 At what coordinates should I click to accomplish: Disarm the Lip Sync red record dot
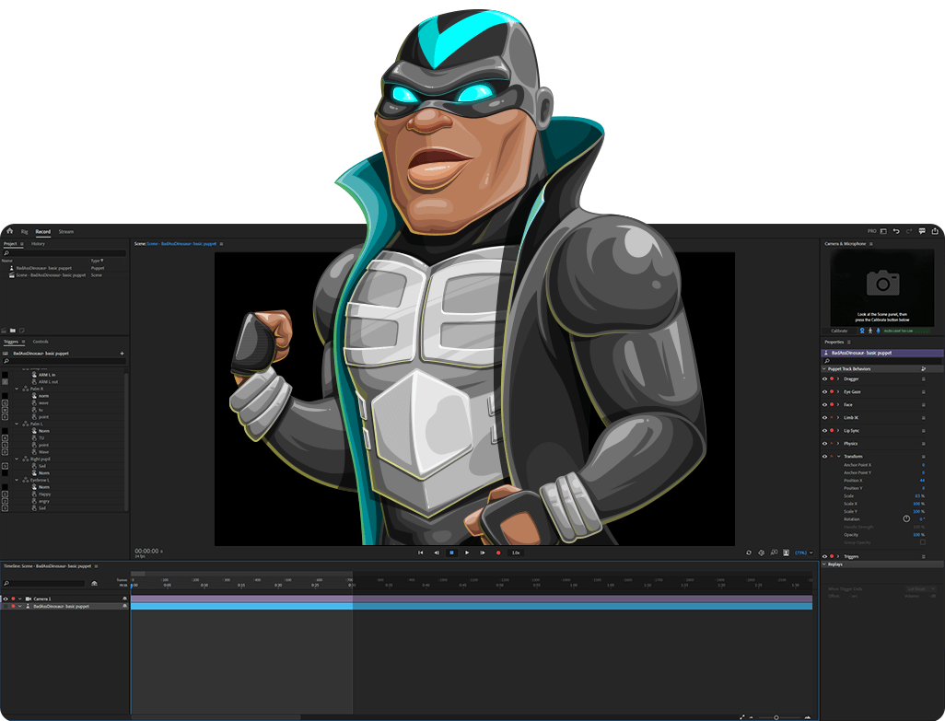pyautogui.click(x=831, y=430)
